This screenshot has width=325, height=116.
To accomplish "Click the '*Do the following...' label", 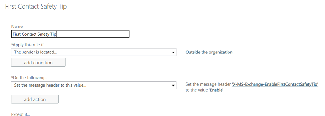I will pos(29,78).
